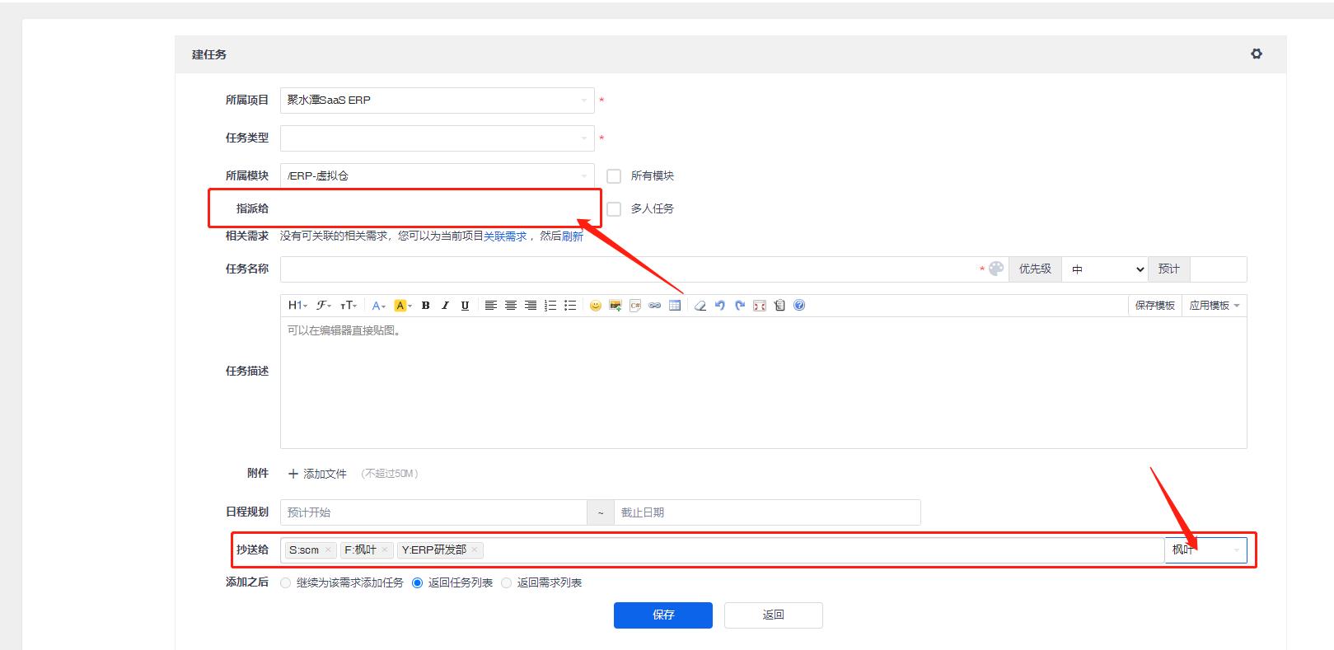Expand the 应用模板 dropdown
The height and width of the screenshot is (650, 1334).
pyautogui.click(x=1215, y=306)
